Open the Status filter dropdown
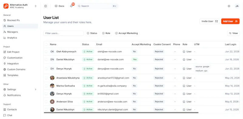This screenshot has height=119, width=243. [x=92, y=33]
